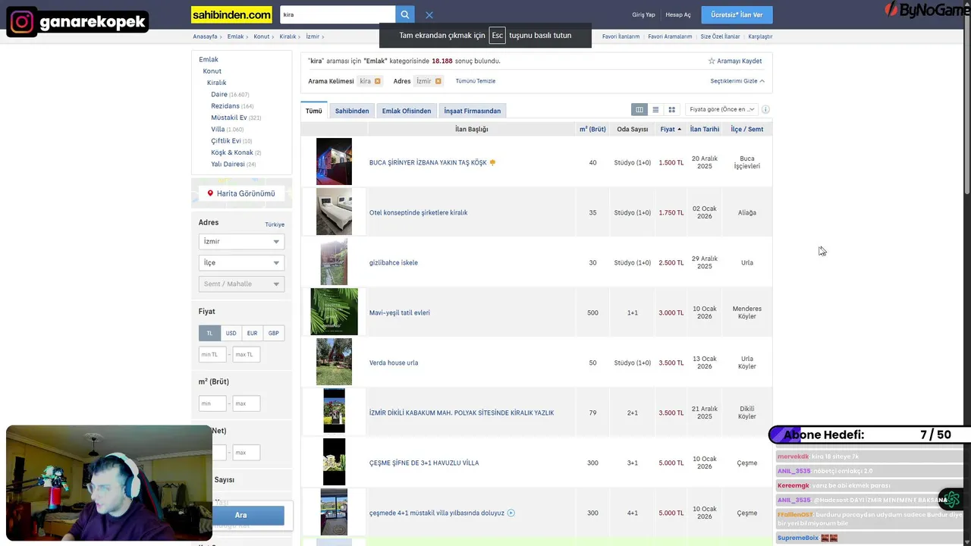
Task: Open BUCA ŞİRİNYER İZBANA YAKIN TAŞ KÖŞK listing
Action: tap(428, 162)
